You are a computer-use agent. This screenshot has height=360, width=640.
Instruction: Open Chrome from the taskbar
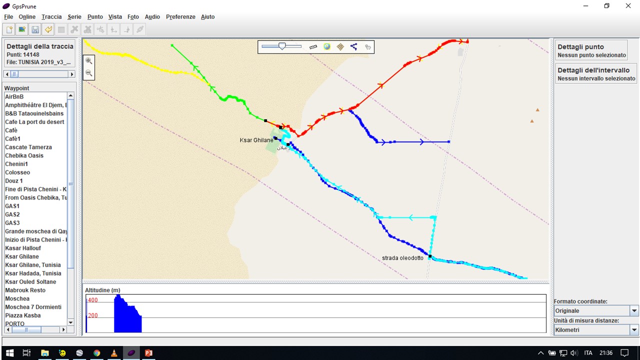96,352
